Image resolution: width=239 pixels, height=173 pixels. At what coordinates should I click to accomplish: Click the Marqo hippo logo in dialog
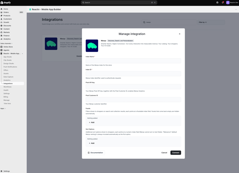pos(92,46)
